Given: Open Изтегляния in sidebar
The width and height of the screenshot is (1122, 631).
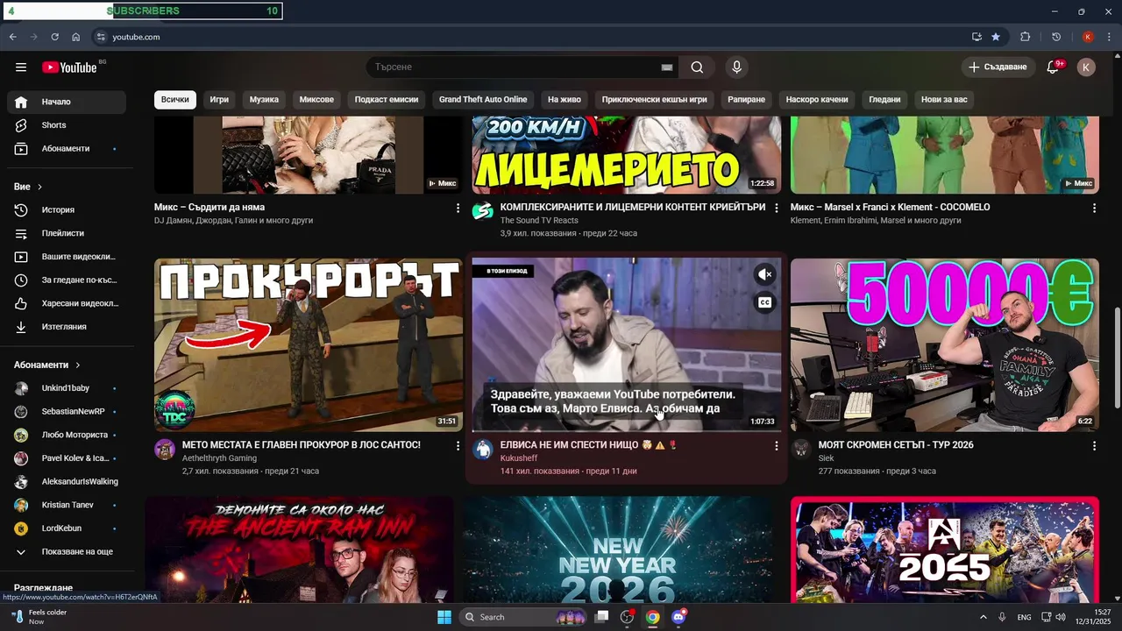Looking at the screenshot, I should pos(67,327).
